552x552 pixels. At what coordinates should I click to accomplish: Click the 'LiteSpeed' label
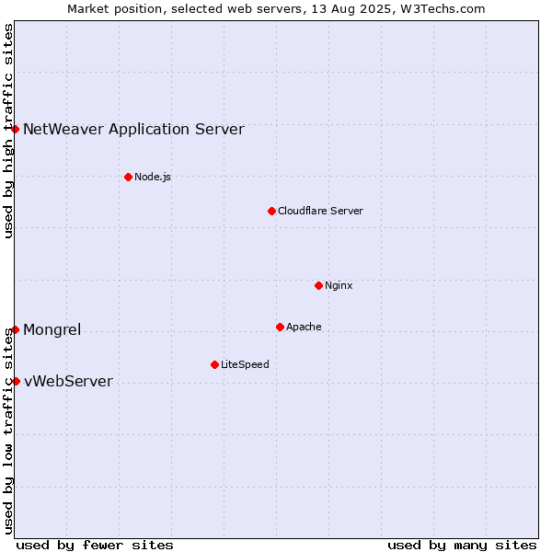[x=245, y=364]
